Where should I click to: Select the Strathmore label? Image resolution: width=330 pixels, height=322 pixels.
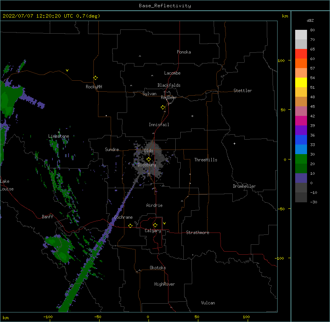pyautogui.click(x=198, y=233)
